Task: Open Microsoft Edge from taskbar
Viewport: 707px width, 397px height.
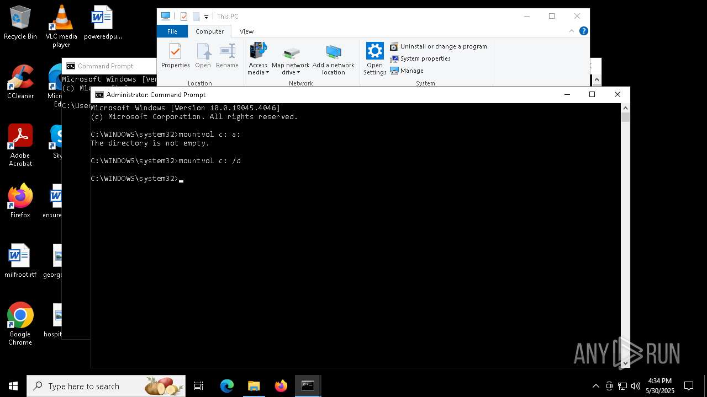Action: coord(227,386)
